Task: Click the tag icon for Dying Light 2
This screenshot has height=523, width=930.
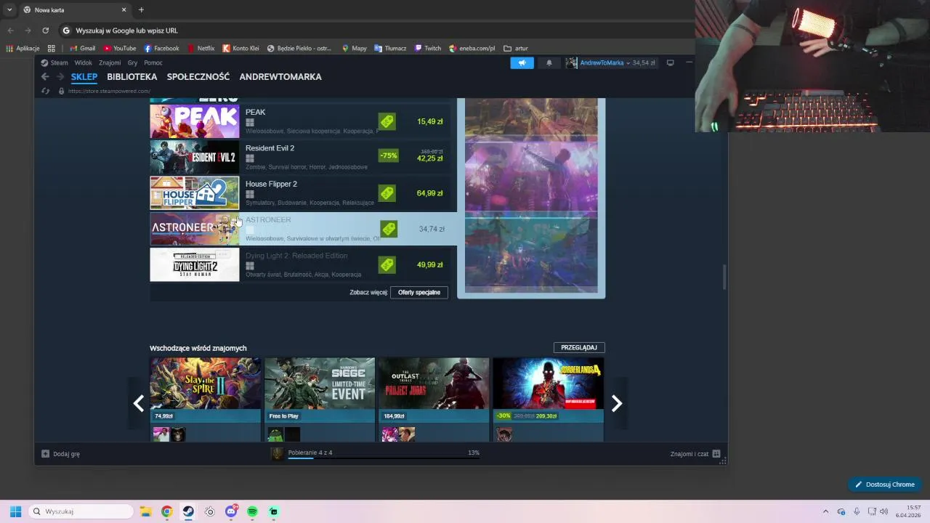Action: click(x=387, y=264)
